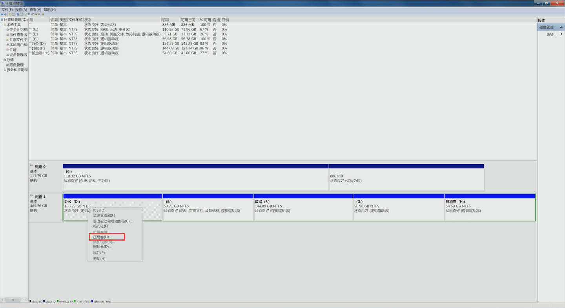Click the icon beside 事件查看器
This screenshot has height=308, width=565.
pos(7,35)
